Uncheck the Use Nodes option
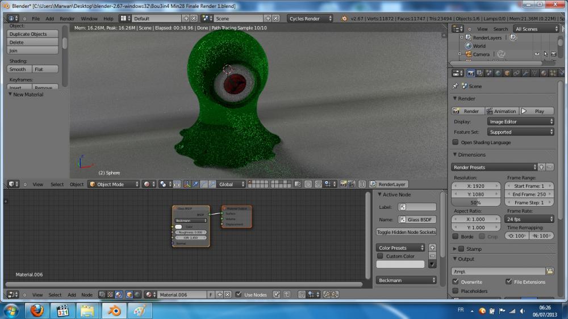568x319 pixels. pos(239,295)
